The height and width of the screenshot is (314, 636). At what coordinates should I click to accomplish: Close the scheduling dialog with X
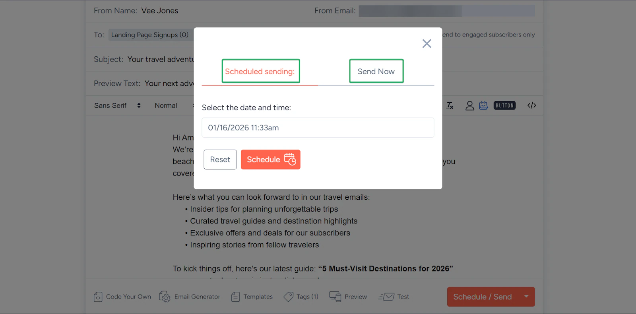427,44
